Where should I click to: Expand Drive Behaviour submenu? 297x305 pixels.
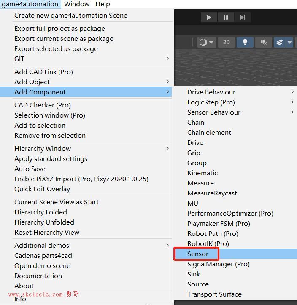(235, 92)
